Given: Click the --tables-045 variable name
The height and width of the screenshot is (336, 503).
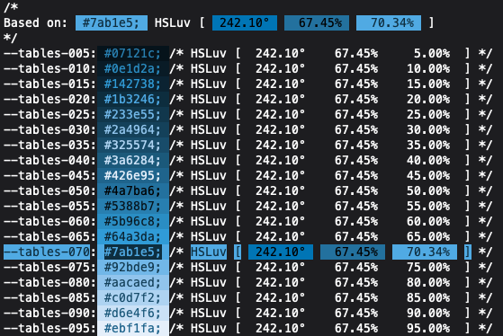Looking at the screenshot, I should point(47,175).
